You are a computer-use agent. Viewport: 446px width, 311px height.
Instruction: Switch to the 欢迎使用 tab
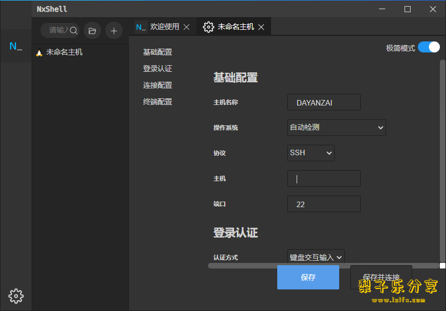[x=164, y=27]
